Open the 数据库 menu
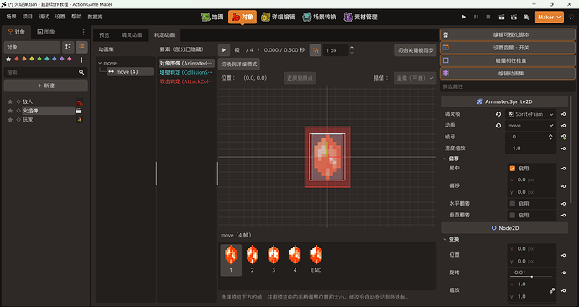Image resolution: width=579 pixels, height=307 pixels. coord(95,17)
